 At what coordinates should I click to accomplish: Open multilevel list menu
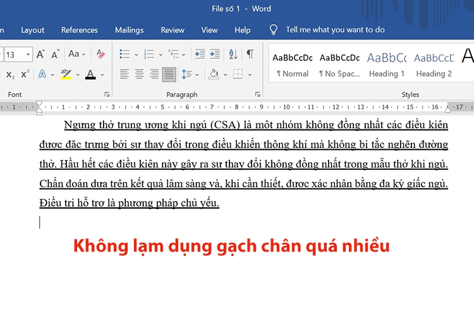click(x=176, y=54)
